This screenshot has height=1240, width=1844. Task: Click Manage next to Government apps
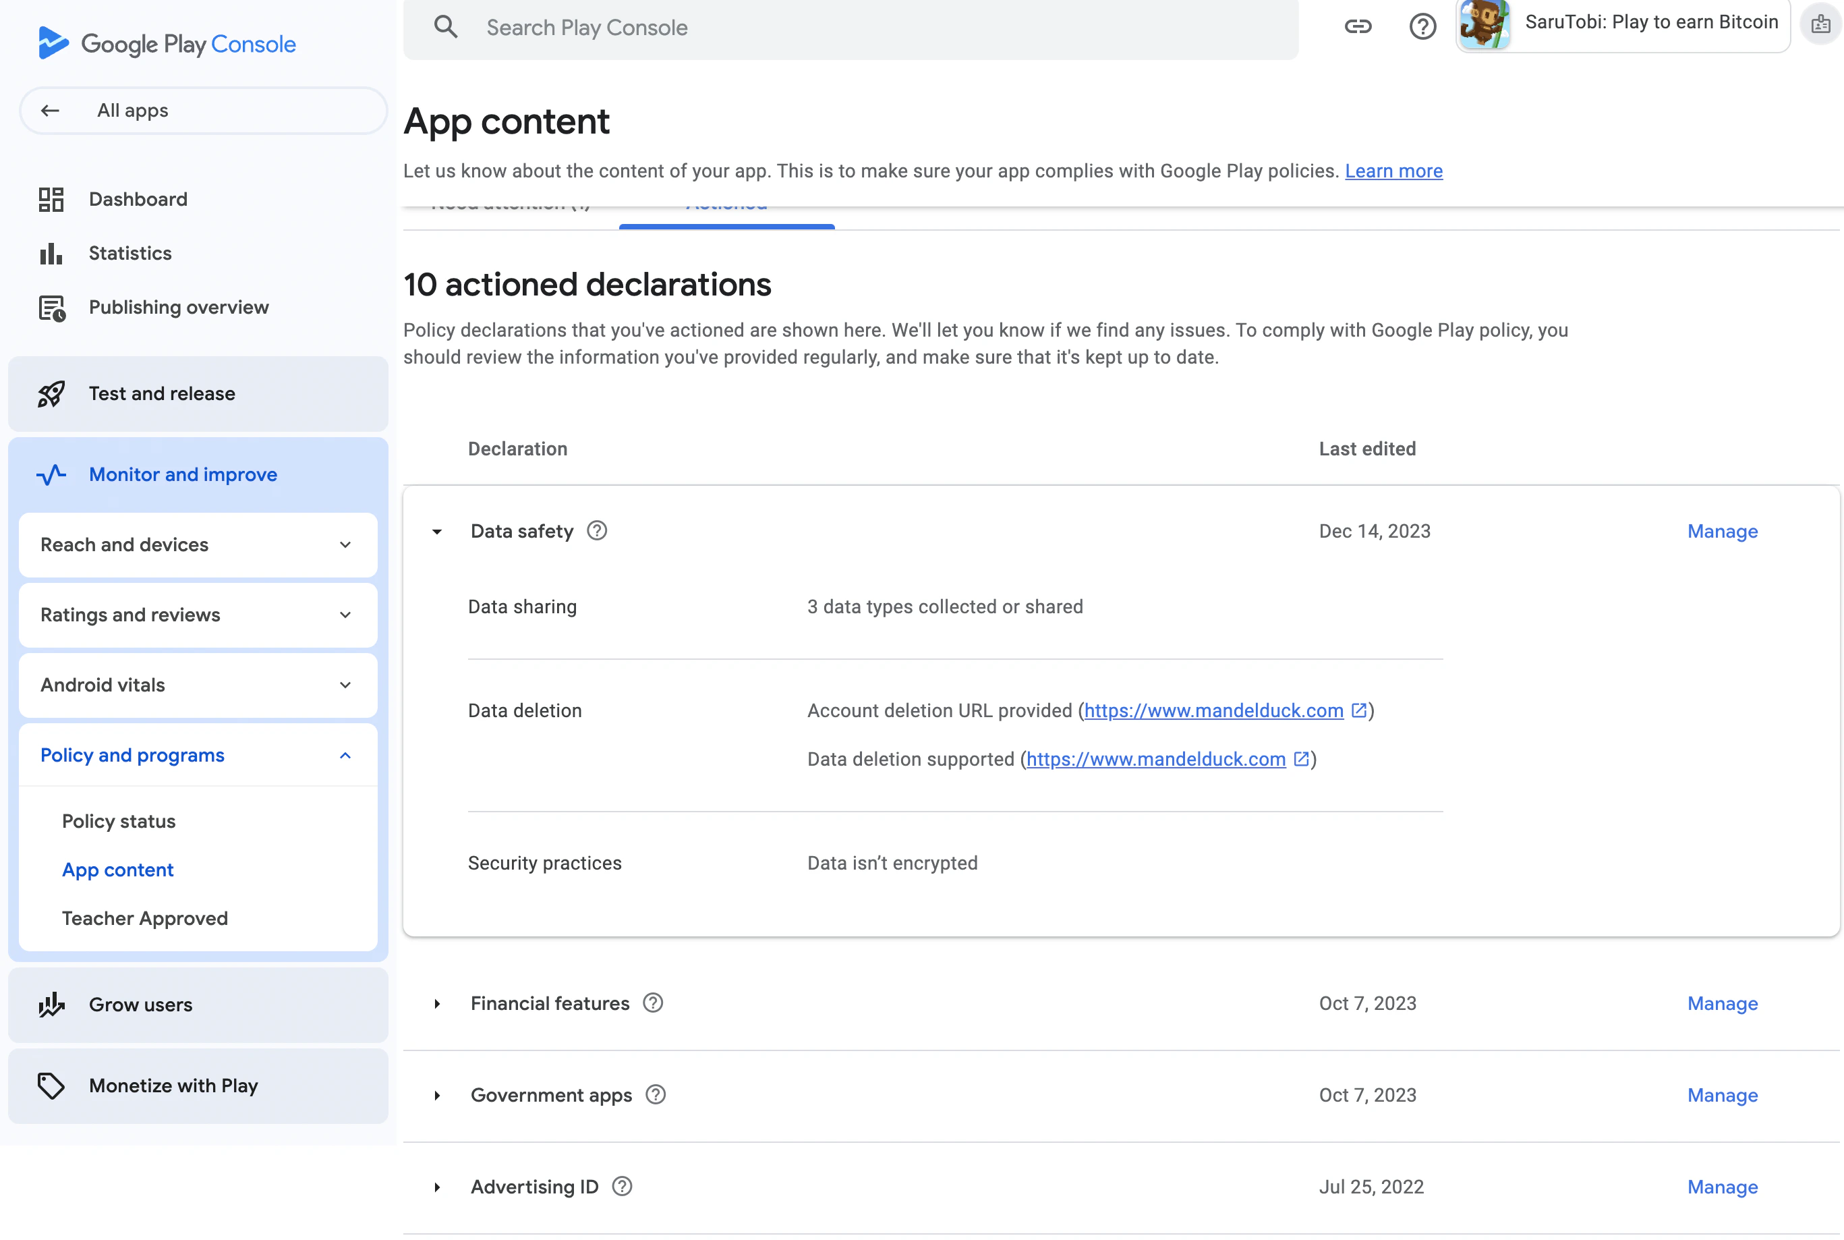(x=1723, y=1094)
